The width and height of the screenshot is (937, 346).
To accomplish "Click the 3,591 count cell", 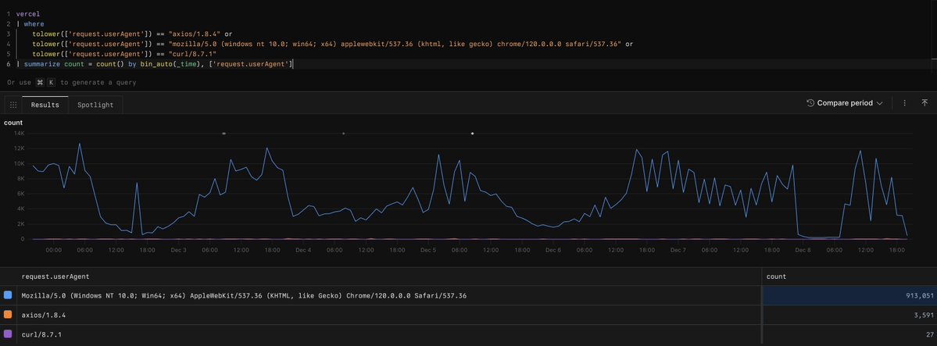I will click(x=849, y=315).
